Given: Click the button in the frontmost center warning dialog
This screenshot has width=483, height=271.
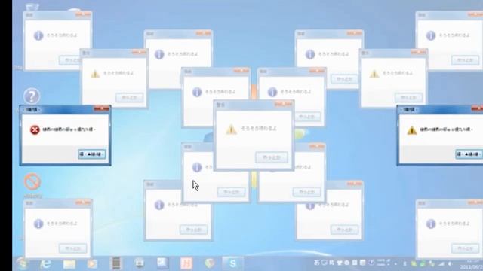Looking at the screenshot, I should tap(272, 157).
